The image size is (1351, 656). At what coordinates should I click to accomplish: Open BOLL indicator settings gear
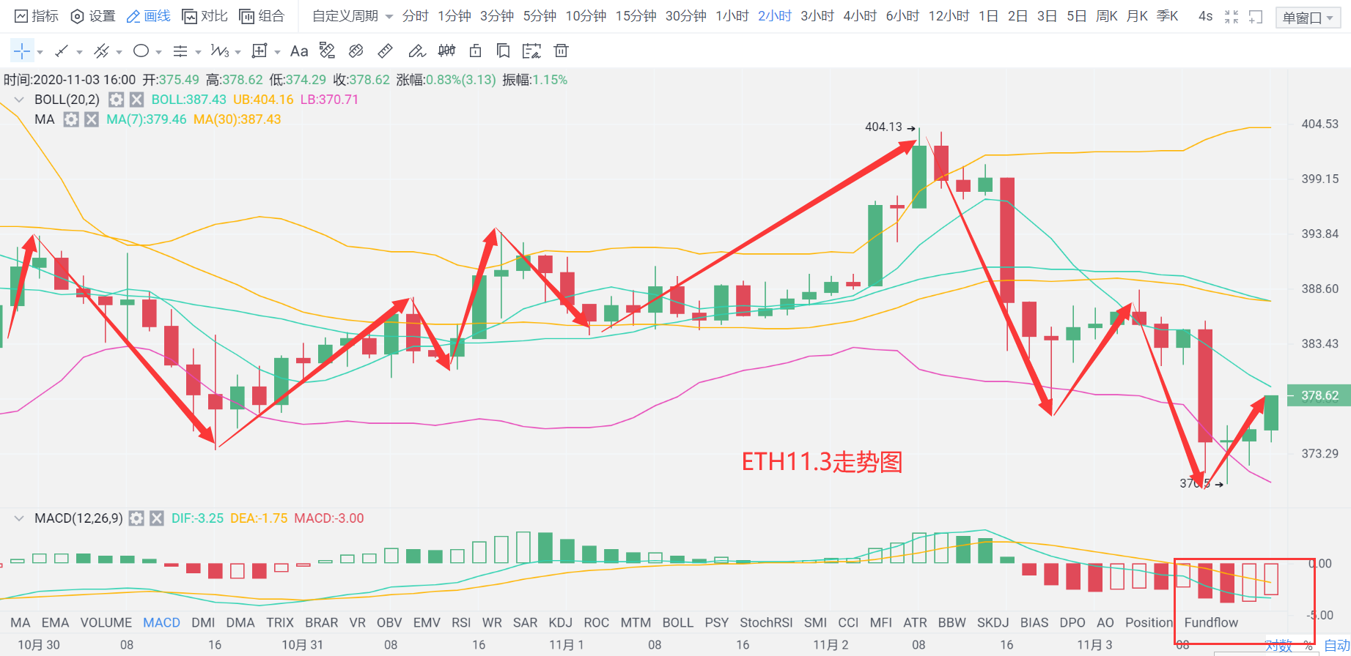coord(116,100)
